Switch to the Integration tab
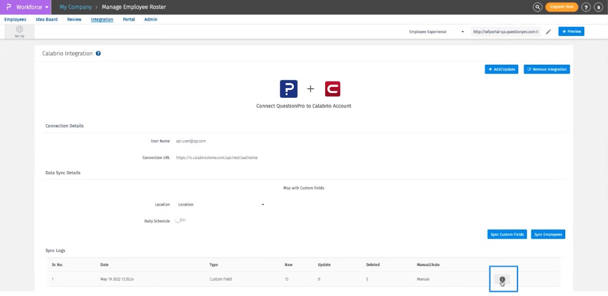This screenshot has width=608, height=296. click(102, 20)
